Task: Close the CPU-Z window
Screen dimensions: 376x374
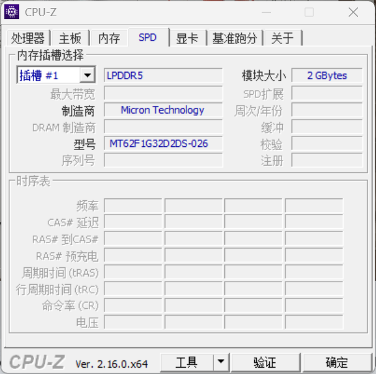Action: pyautogui.click(x=352, y=12)
